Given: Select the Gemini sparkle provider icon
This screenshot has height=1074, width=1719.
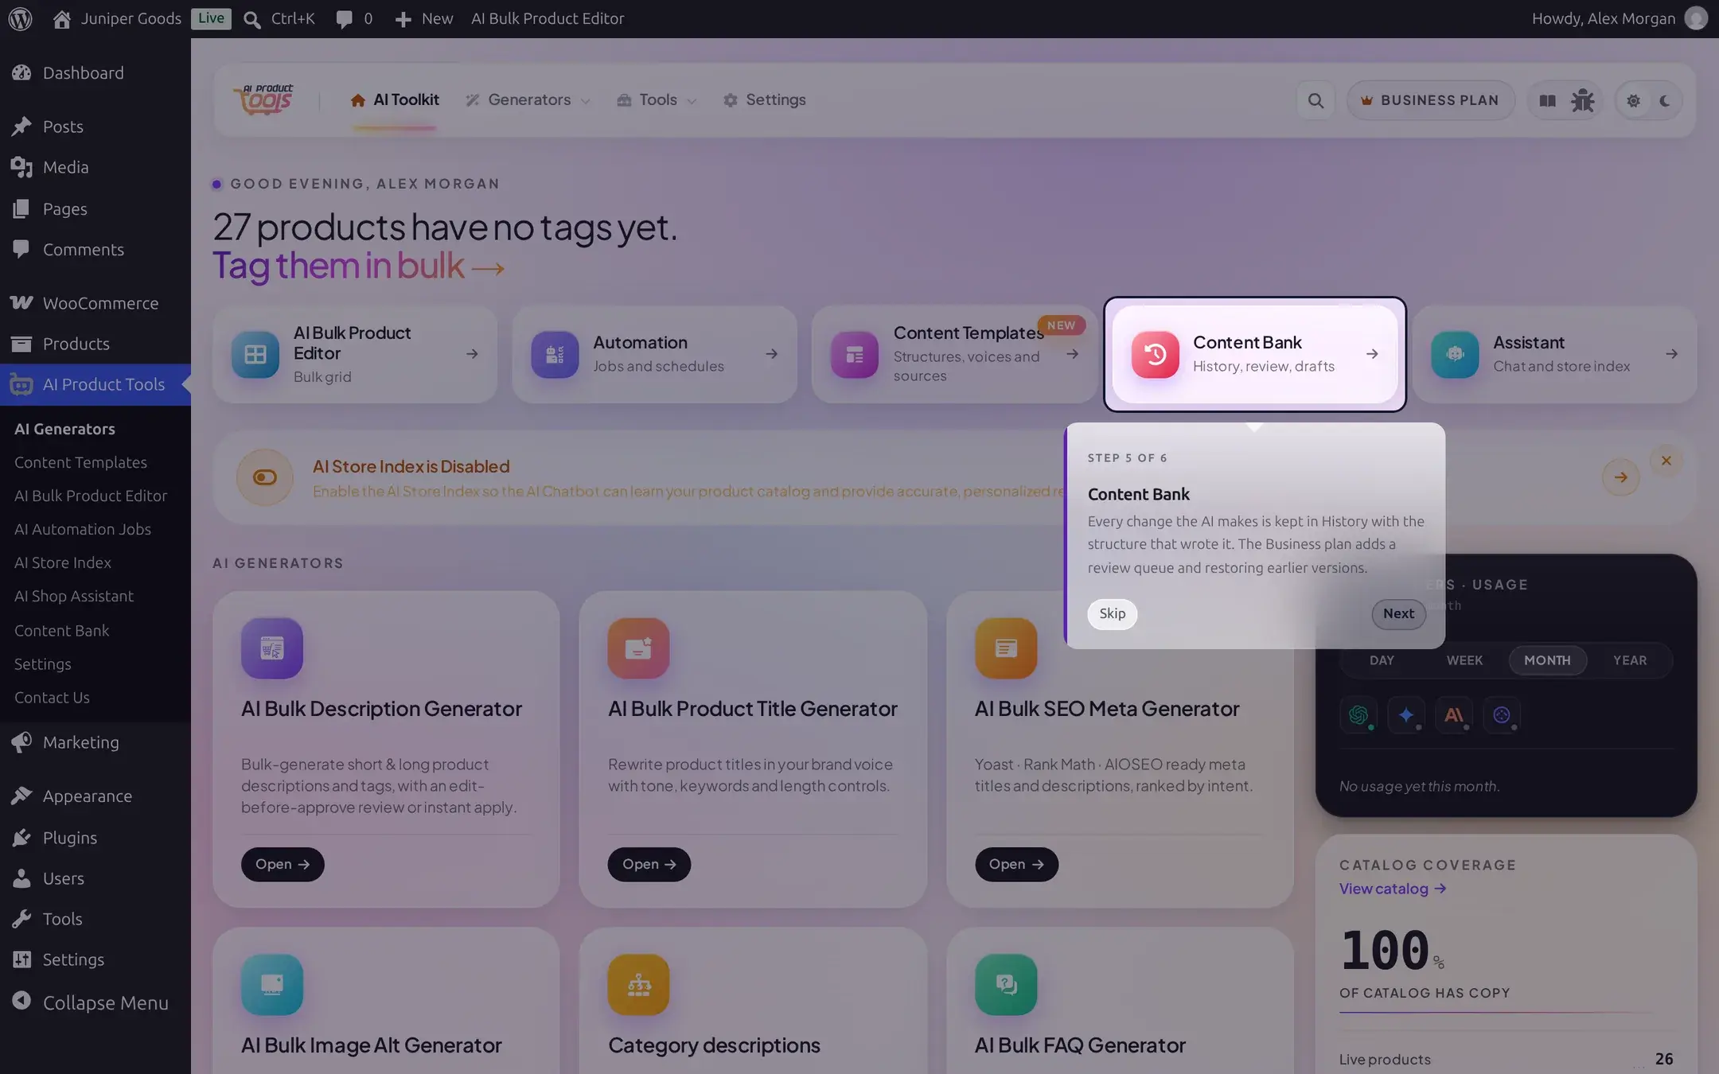Looking at the screenshot, I should 1406,714.
